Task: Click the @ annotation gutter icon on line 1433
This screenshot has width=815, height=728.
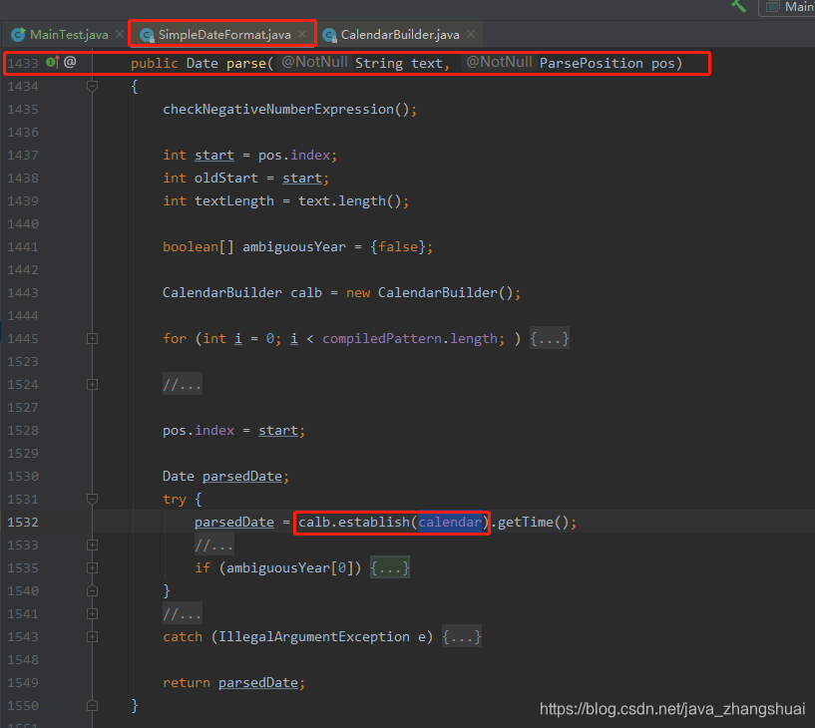Action: 70,63
